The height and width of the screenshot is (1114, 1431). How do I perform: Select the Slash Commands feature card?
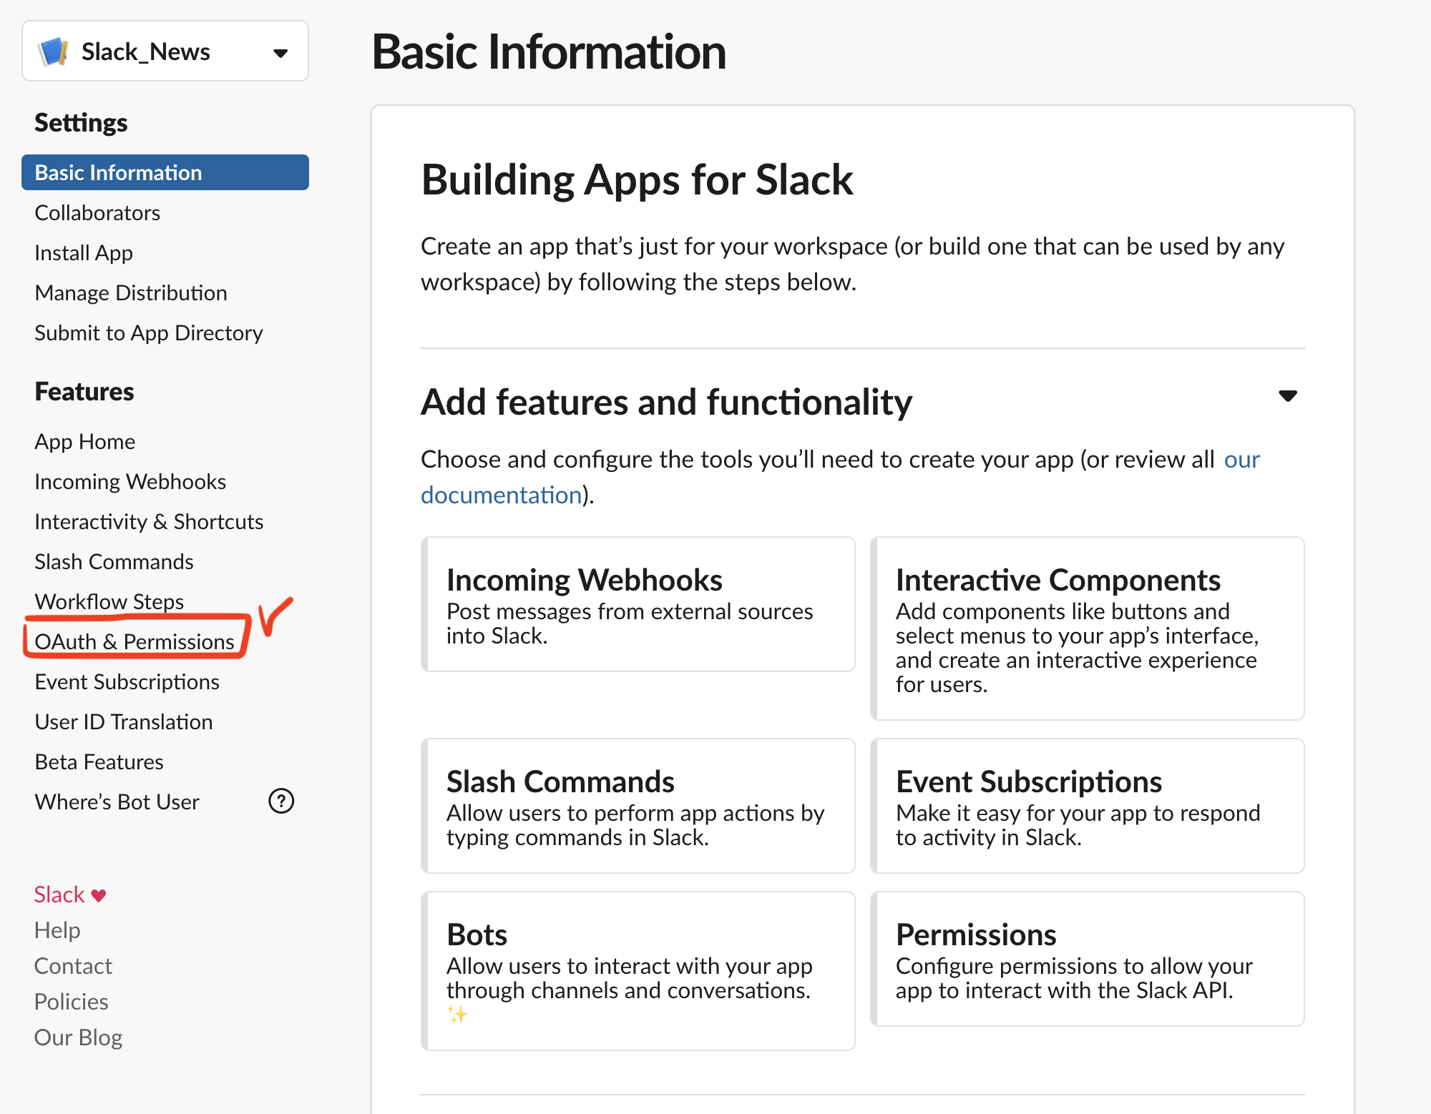click(638, 805)
